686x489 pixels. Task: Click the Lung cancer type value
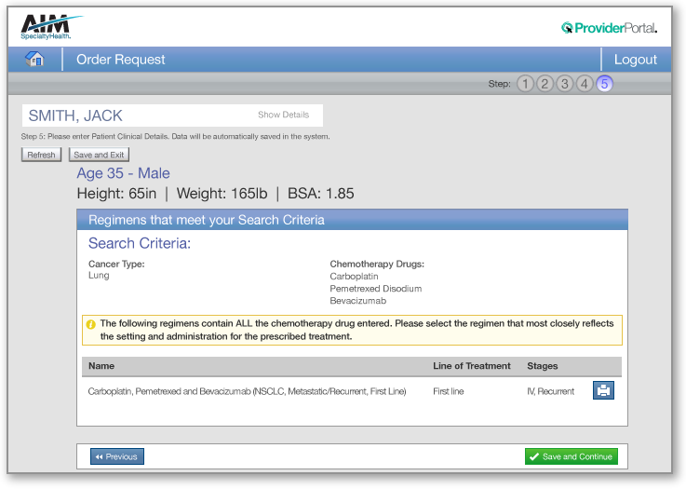coord(99,276)
